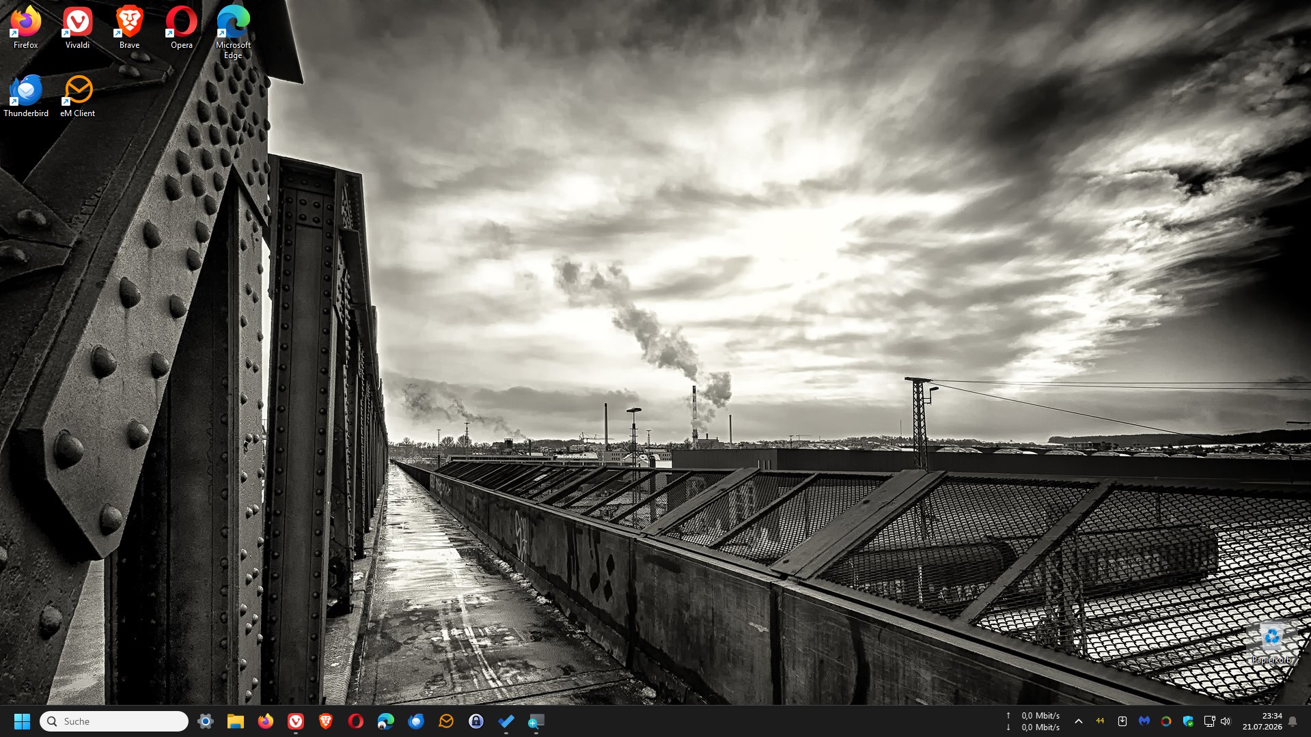Select the Vivaldi desktop shortcut
The image size is (1311, 737).
click(x=77, y=27)
